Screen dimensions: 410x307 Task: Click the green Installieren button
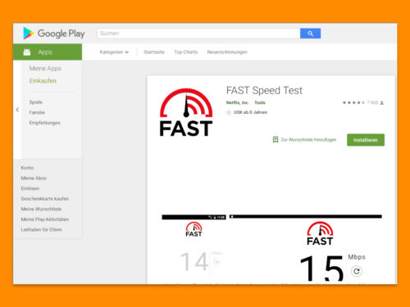click(366, 140)
